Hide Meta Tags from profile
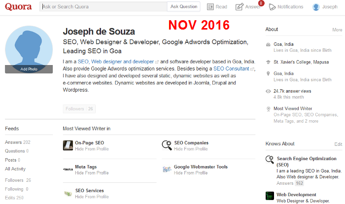The width and height of the screenshot is (345, 204). [x=92, y=173]
